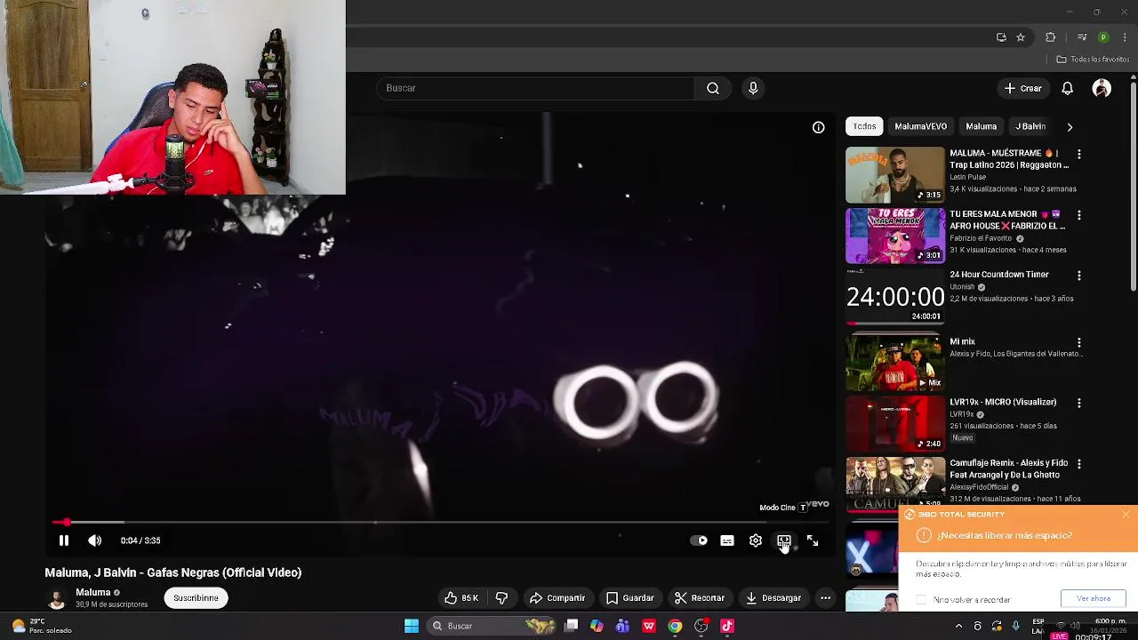
Task: Mute the video volume
Action: [95, 540]
